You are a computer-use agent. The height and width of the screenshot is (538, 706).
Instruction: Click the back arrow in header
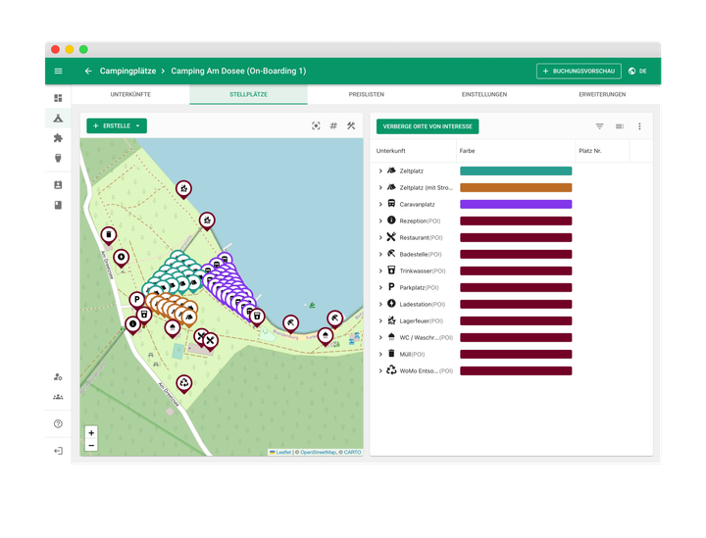click(x=88, y=72)
